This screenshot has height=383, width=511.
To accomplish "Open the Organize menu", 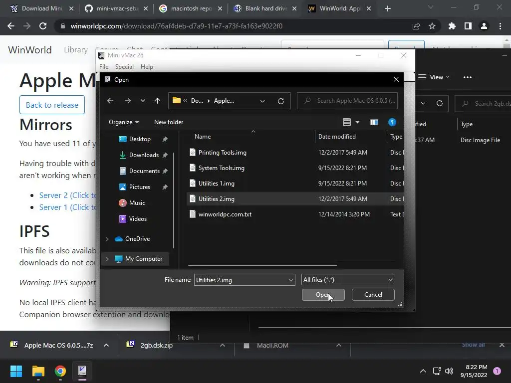I will click(124, 122).
